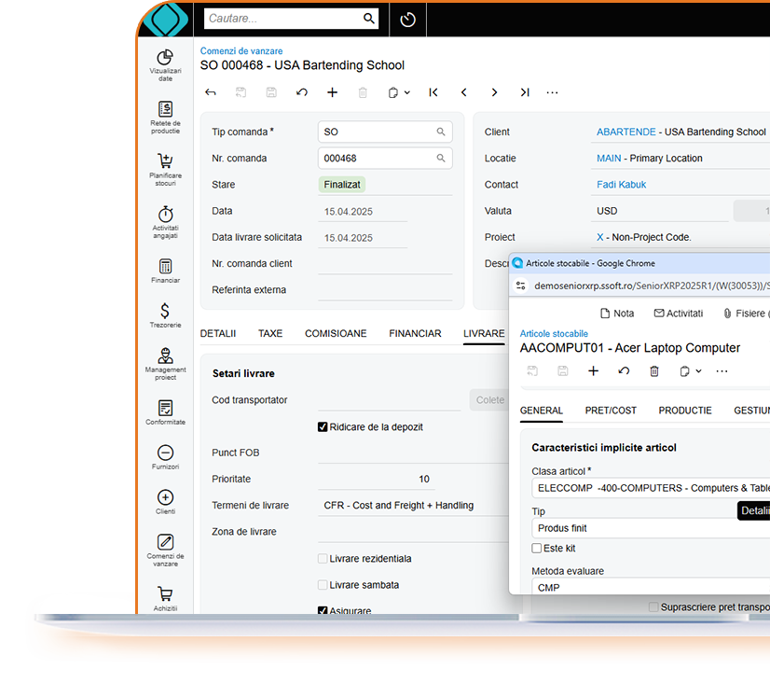Open the PRET/COST tab in article window
This screenshot has width=770, height=683.
tap(611, 410)
